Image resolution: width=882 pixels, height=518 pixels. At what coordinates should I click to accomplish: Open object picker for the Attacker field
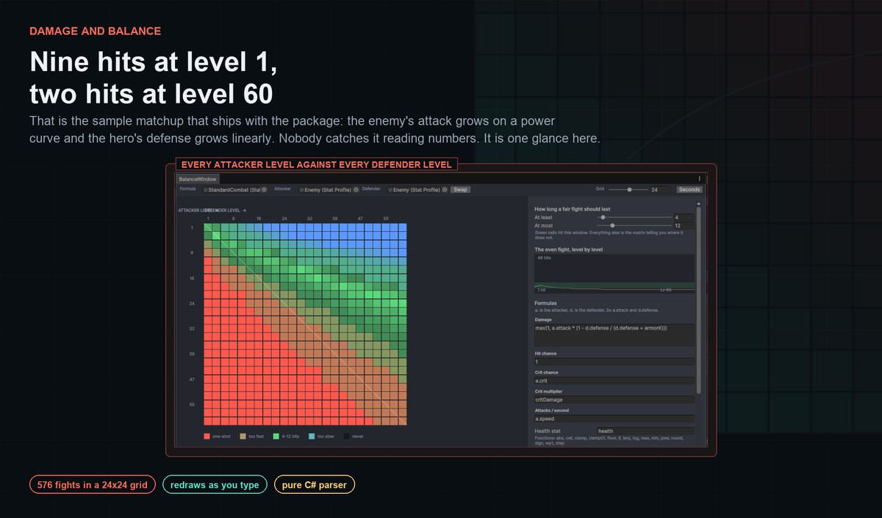point(356,189)
